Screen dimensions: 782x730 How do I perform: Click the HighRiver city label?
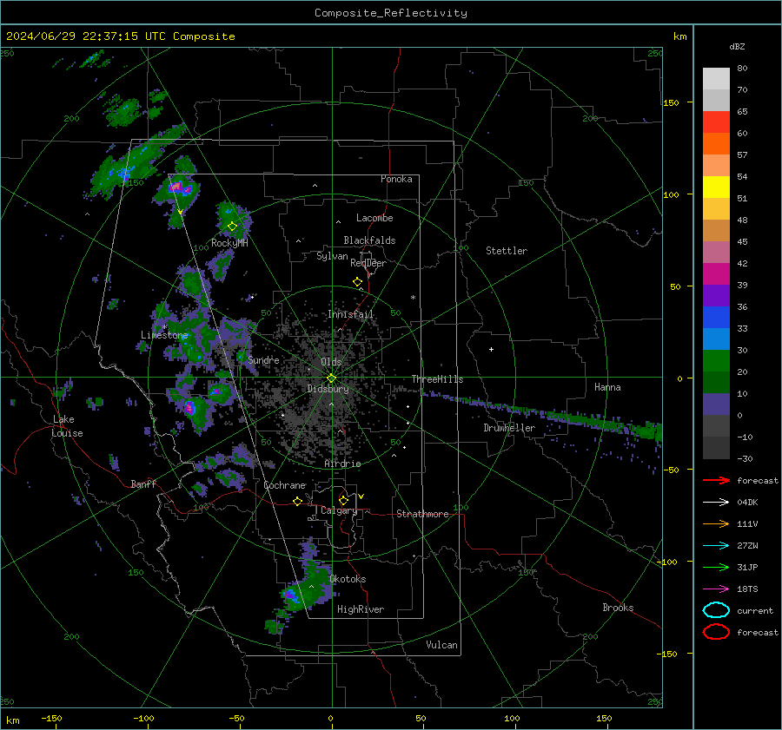[x=361, y=609]
